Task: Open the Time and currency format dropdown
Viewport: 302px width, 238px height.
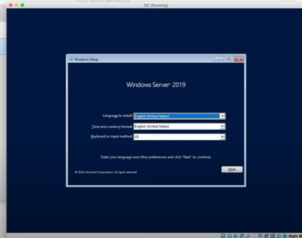Action: coord(222,127)
